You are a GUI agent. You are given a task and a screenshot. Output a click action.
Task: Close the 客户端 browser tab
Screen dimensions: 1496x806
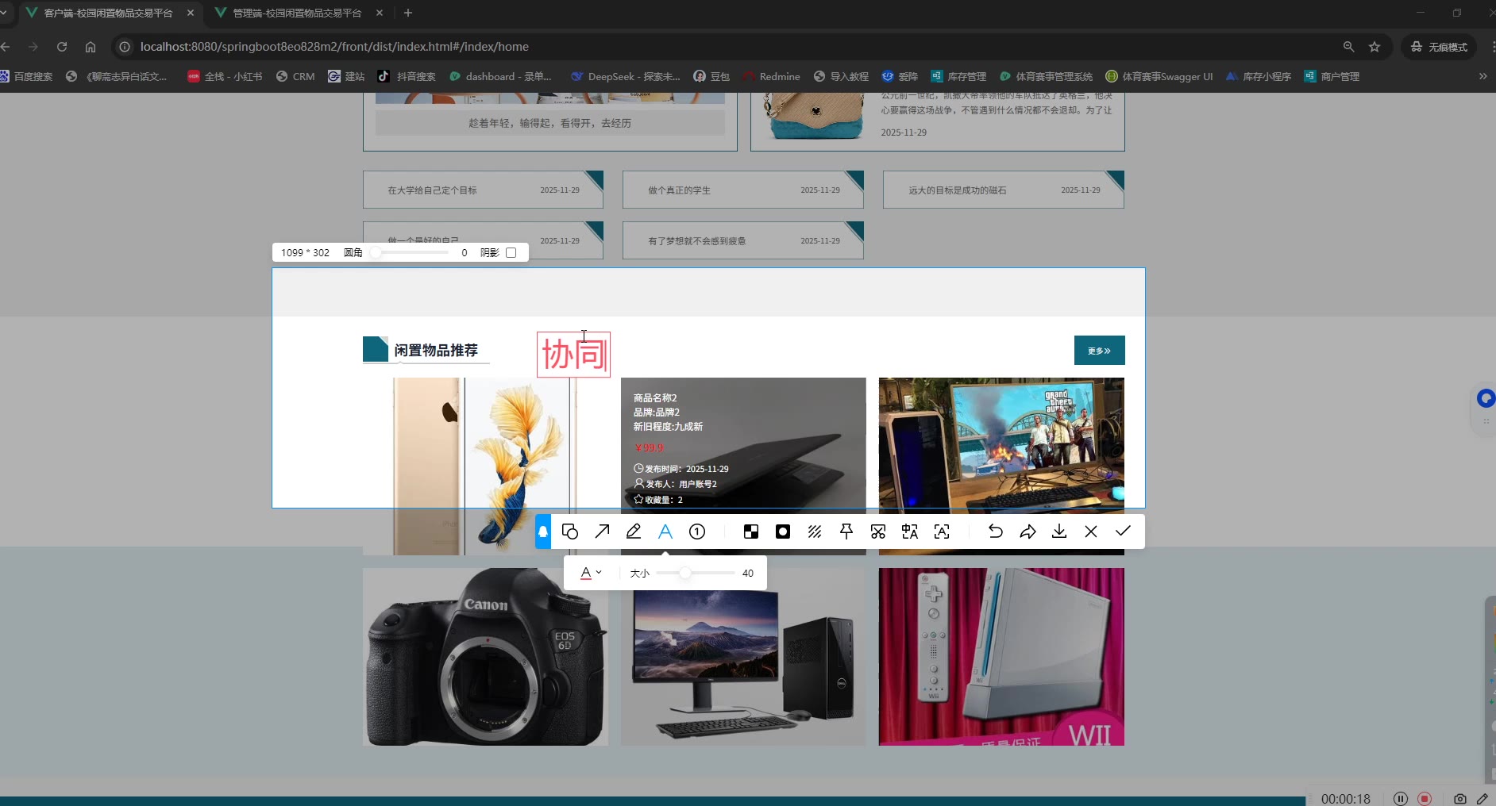(191, 13)
